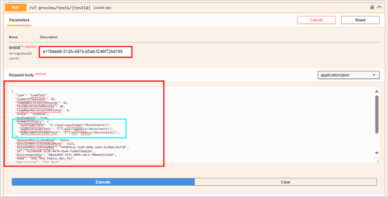Image resolution: width=388 pixels, height=197 pixels.
Task: Open the application/json content type dropdown
Action: [348, 75]
